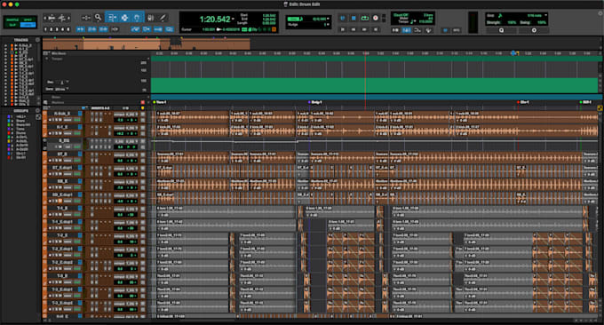This screenshot has width=604, height=325.
Task: Click the green loop Play button
Action: (365, 18)
